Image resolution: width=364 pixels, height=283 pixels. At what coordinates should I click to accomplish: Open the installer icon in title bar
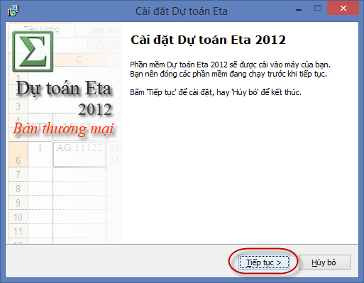[13, 11]
